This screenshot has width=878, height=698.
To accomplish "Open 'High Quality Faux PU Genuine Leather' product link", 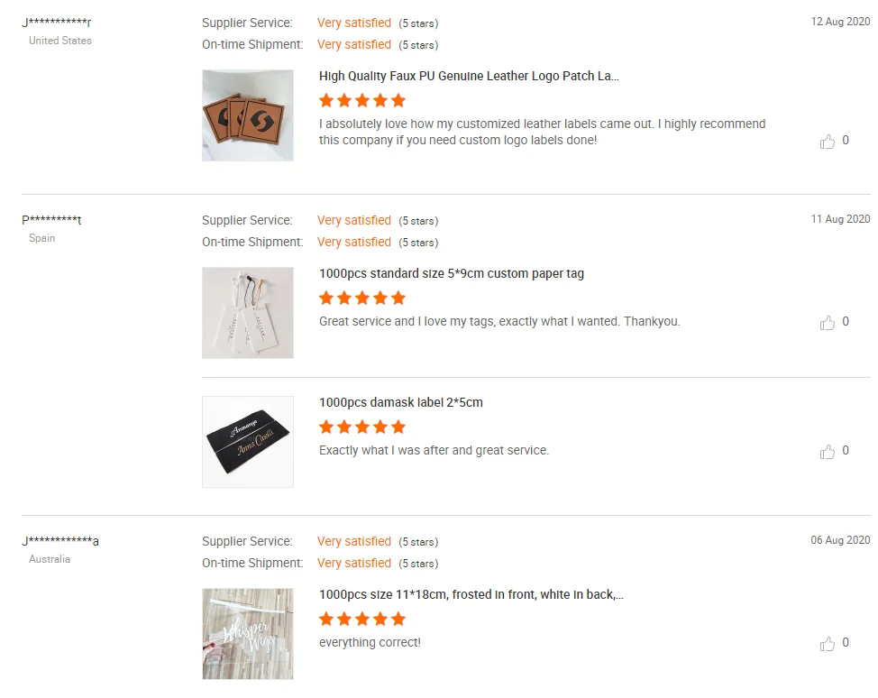I will (x=469, y=77).
